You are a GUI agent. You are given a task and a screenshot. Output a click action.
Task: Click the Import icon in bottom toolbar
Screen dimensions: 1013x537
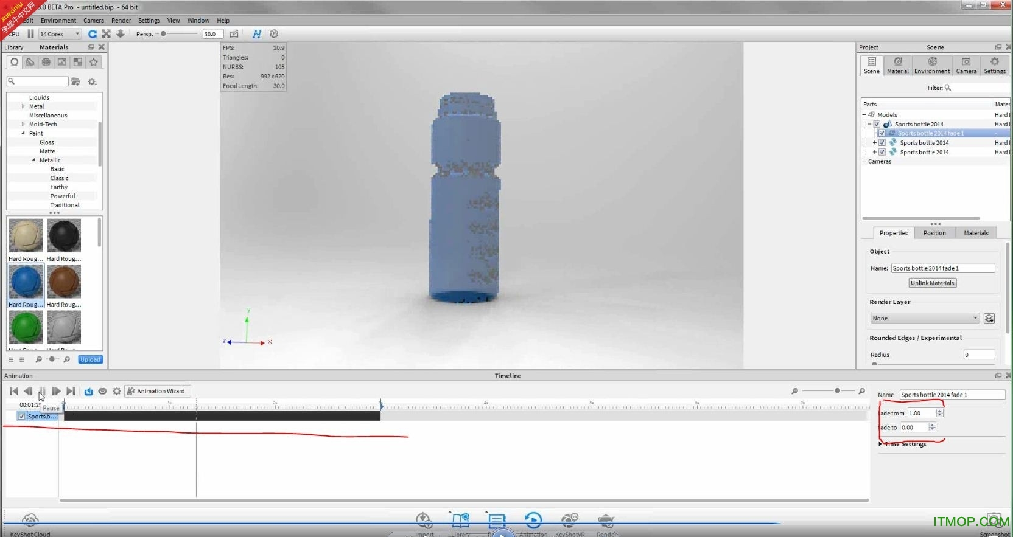(424, 523)
